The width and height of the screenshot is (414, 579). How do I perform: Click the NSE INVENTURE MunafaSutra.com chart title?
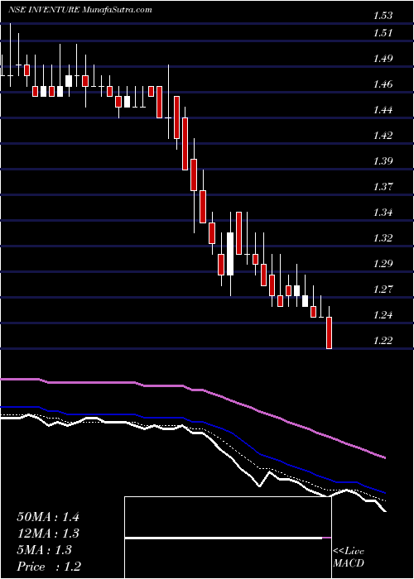79,10
